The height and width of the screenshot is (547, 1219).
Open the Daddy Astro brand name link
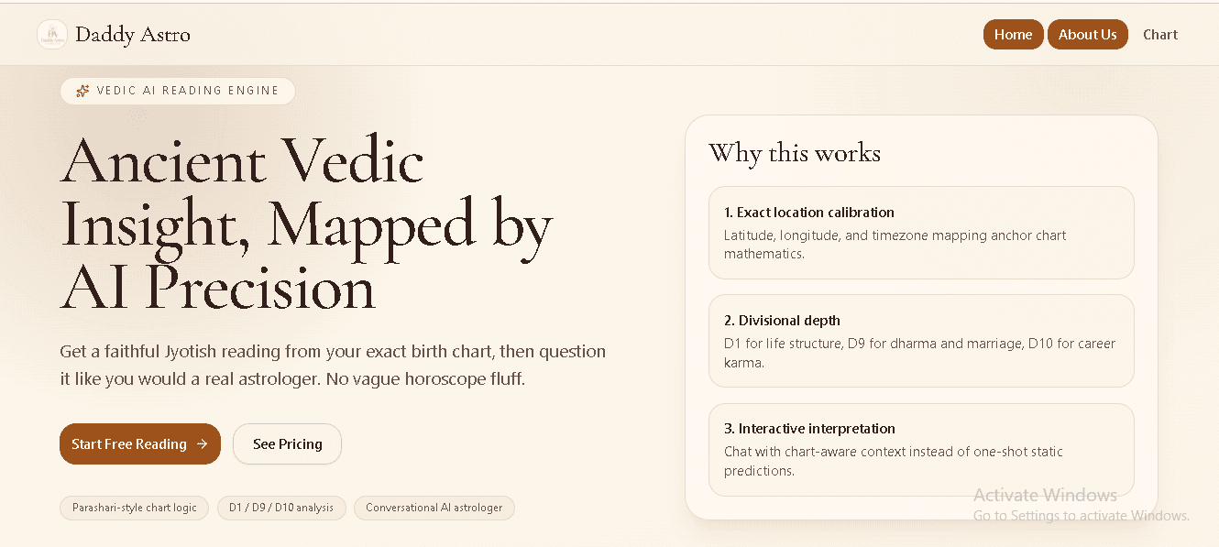[x=133, y=35]
